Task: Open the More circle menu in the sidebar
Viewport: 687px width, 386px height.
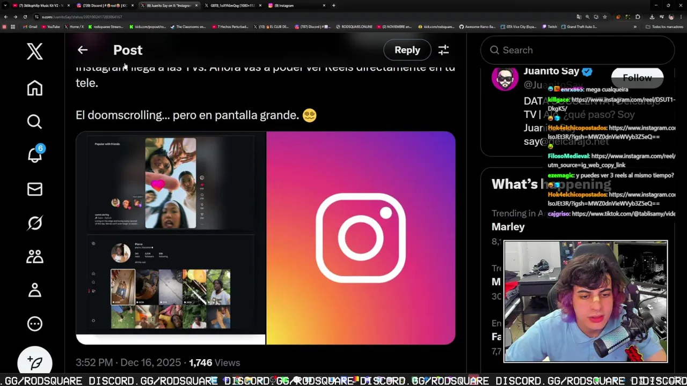Action: (35, 323)
